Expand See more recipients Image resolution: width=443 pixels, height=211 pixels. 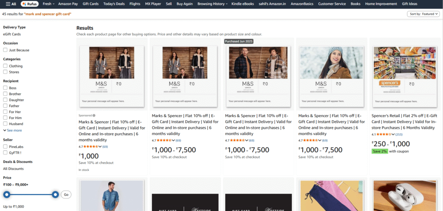click(x=13, y=130)
